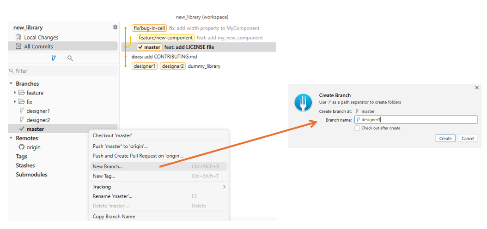Click the fix folder icon
487x229 pixels.
pyautogui.click(x=21, y=102)
